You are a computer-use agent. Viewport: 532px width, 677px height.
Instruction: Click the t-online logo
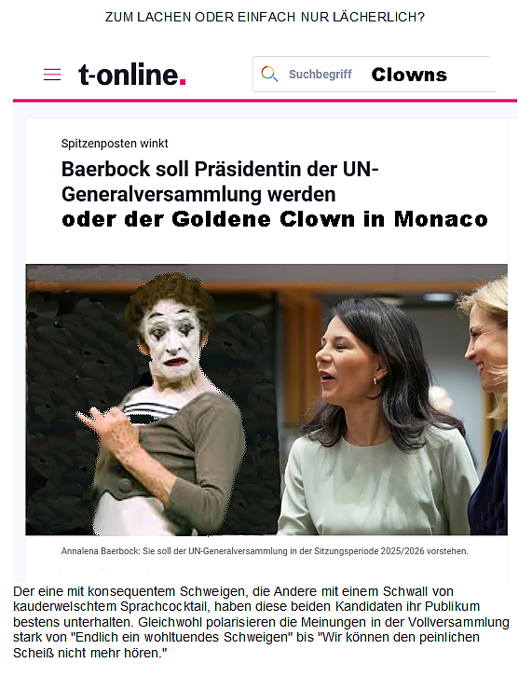[131, 75]
